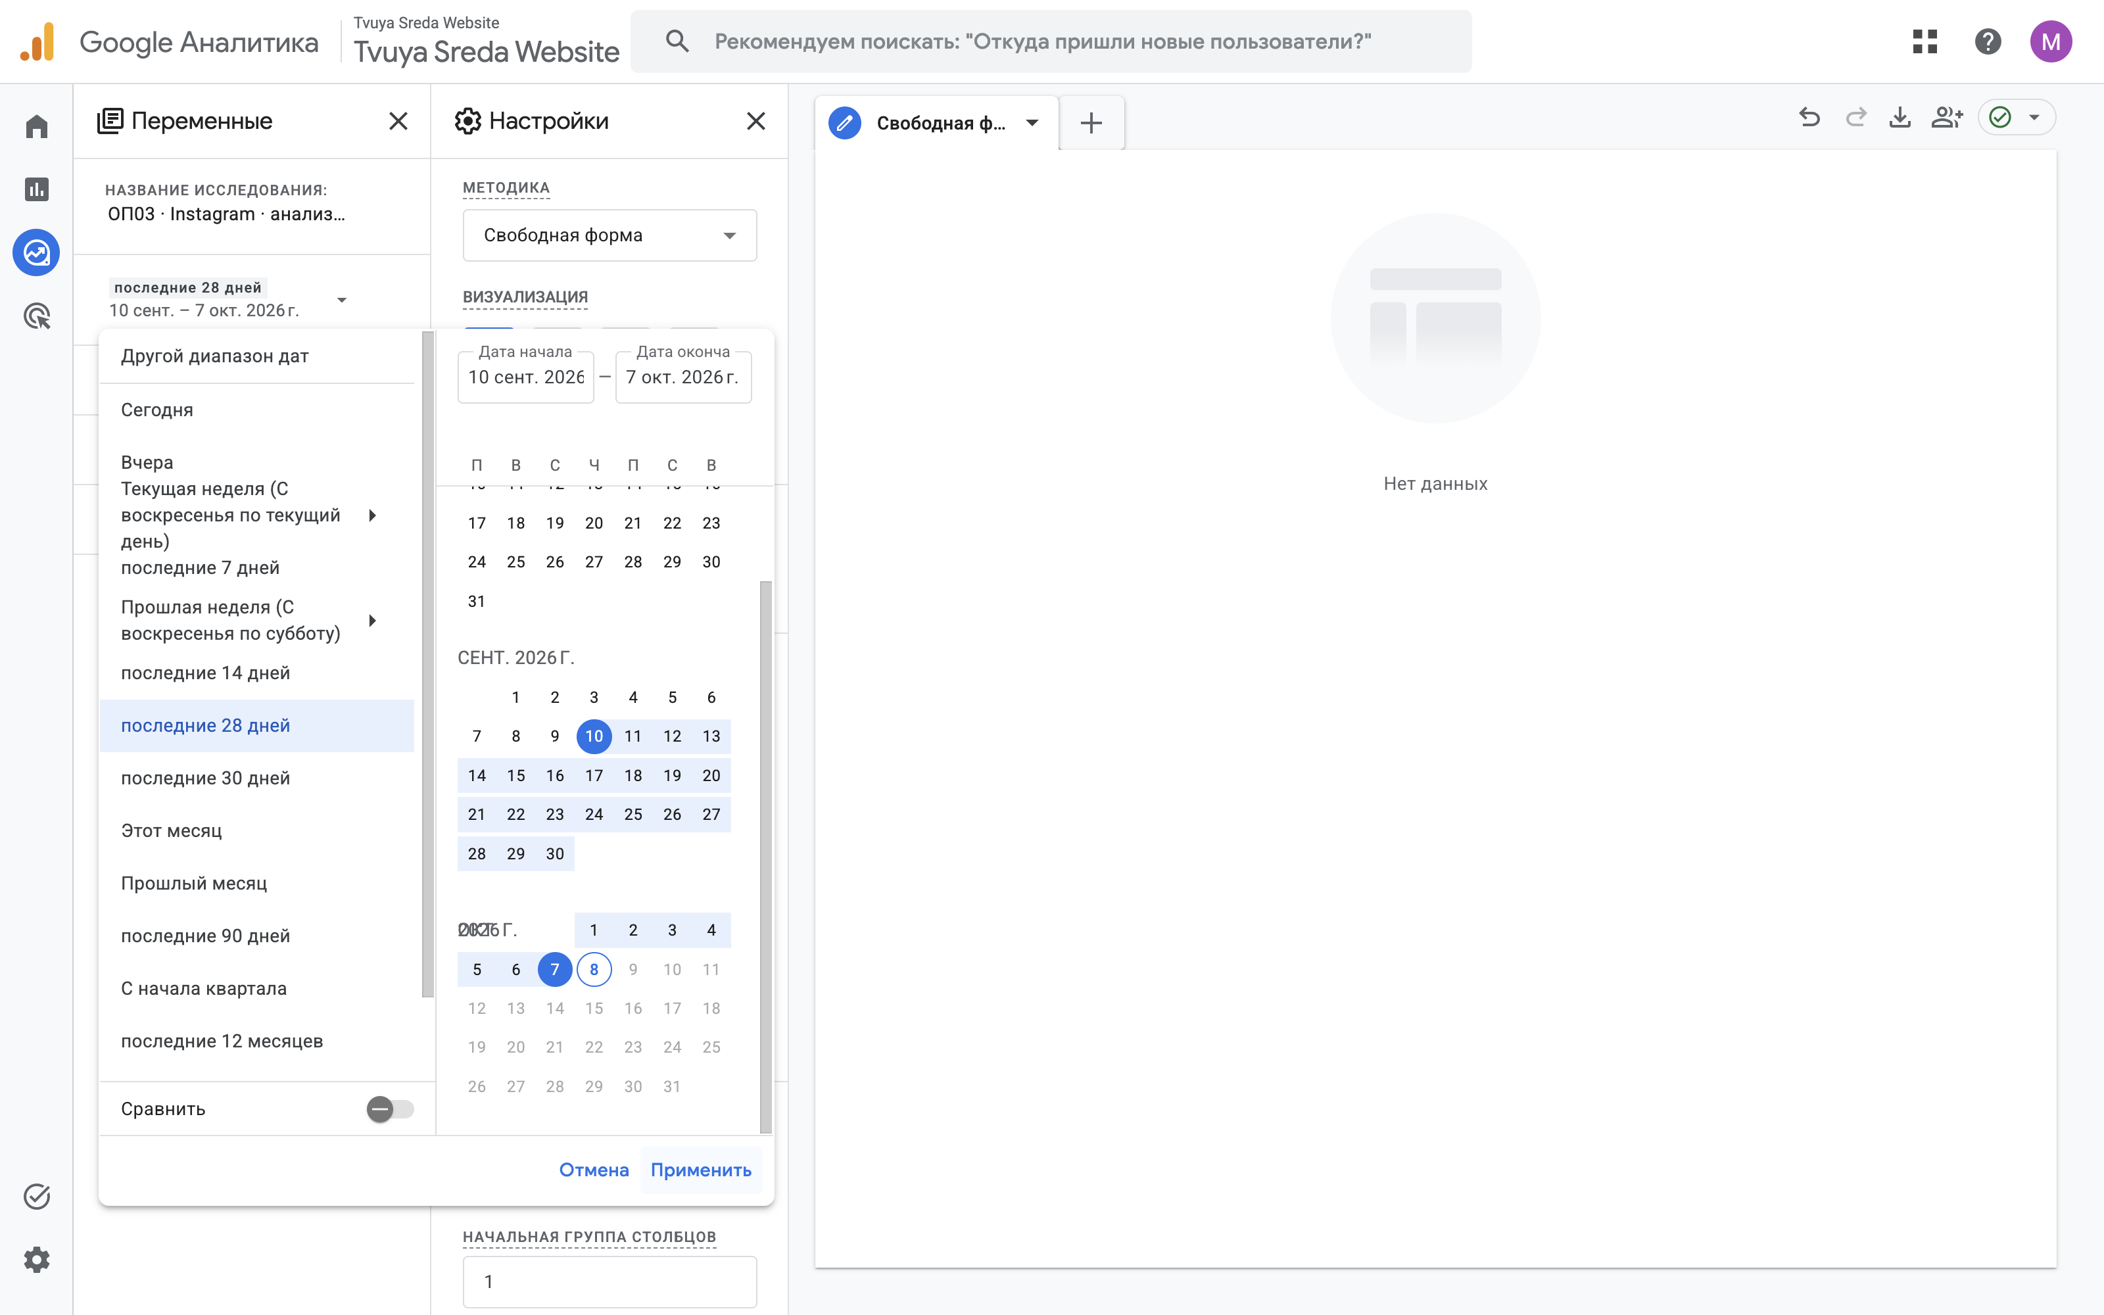Expand the Прошлая неделя submenu arrow
This screenshot has width=2104, height=1315.
(x=372, y=620)
